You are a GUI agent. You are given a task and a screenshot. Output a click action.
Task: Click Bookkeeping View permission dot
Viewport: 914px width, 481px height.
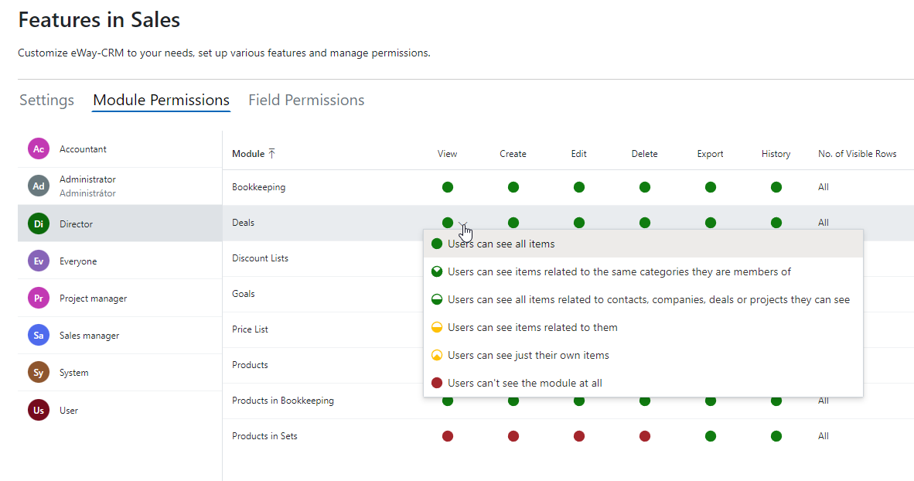(448, 187)
